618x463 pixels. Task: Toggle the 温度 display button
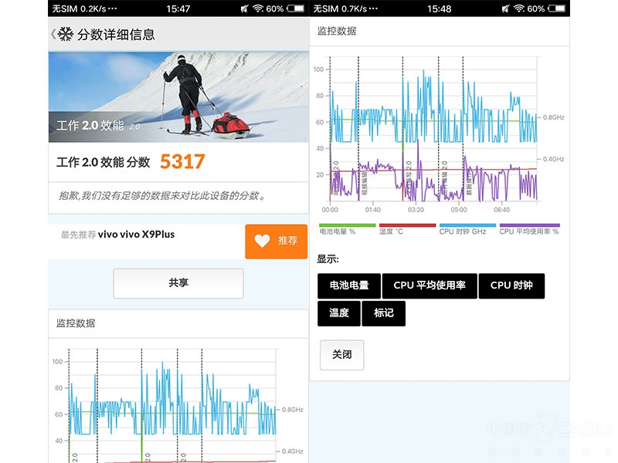point(339,313)
